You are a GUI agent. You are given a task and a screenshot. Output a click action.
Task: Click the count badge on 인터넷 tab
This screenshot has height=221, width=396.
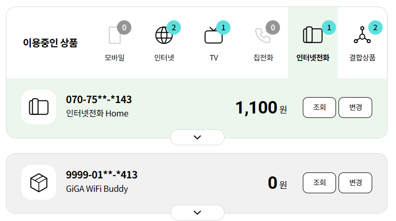pos(173,28)
